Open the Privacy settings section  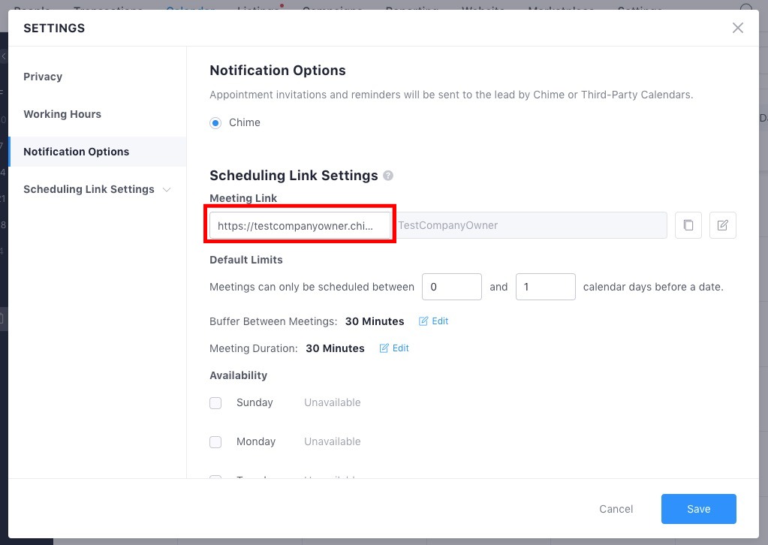(43, 77)
